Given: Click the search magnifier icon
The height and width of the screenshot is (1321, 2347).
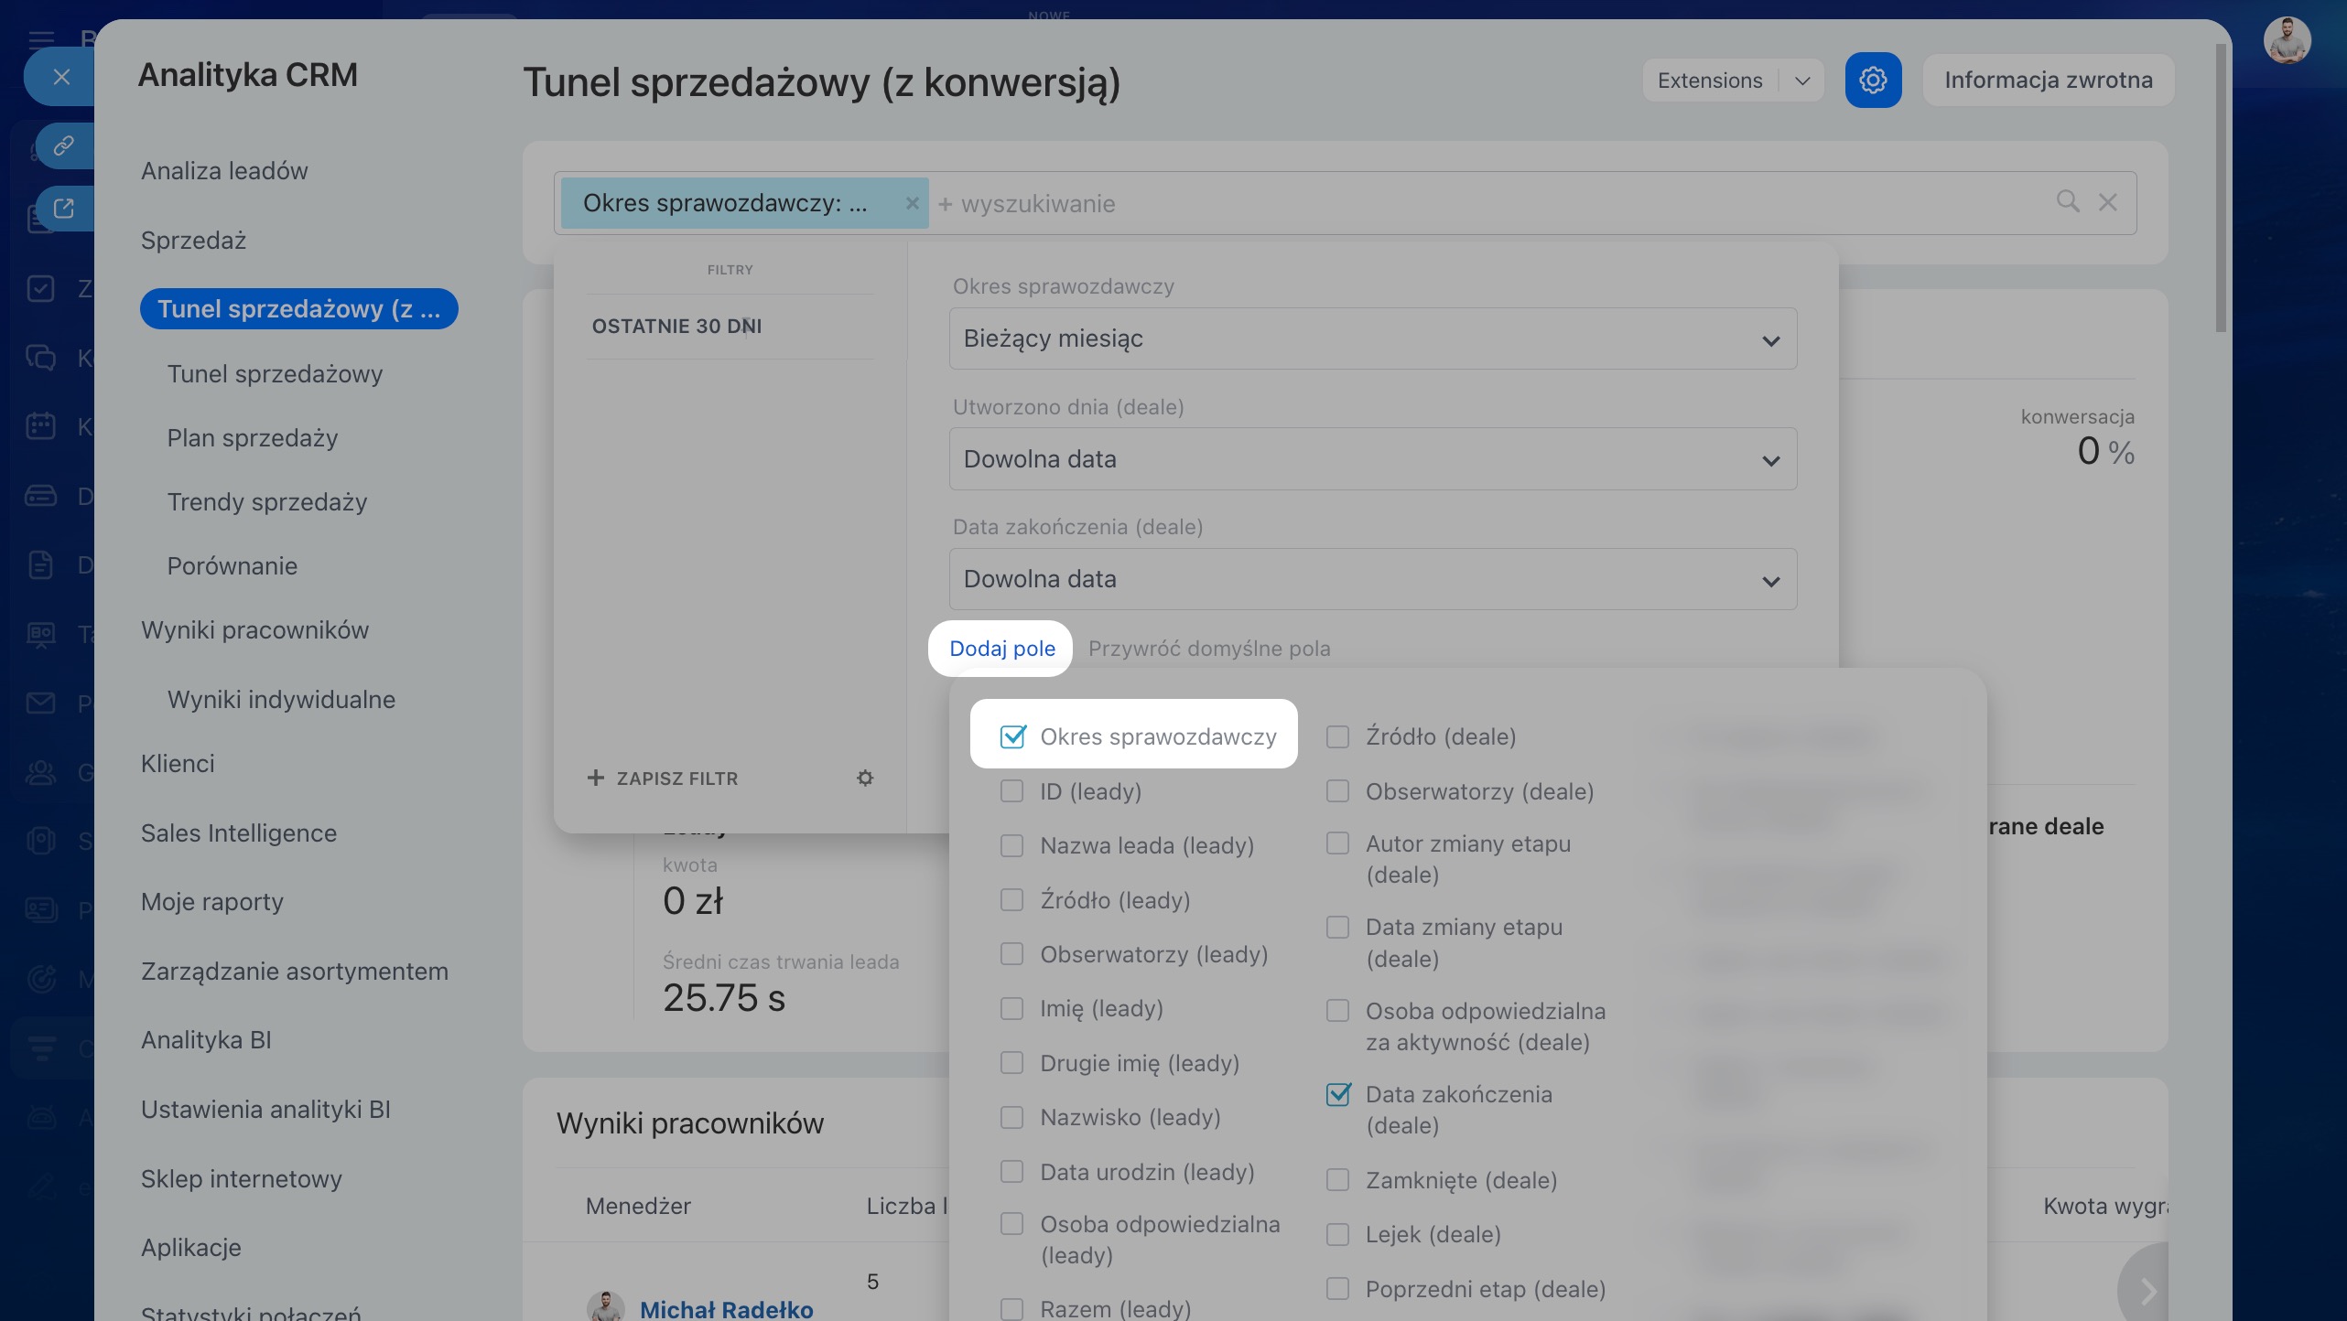Looking at the screenshot, I should (x=2067, y=201).
